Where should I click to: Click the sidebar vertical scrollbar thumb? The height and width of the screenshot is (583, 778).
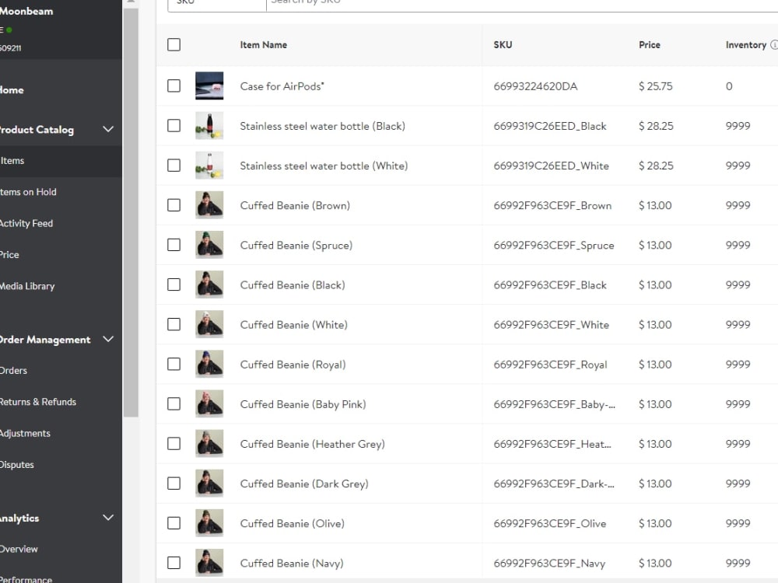pyautogui.click(x=131, y=212)
